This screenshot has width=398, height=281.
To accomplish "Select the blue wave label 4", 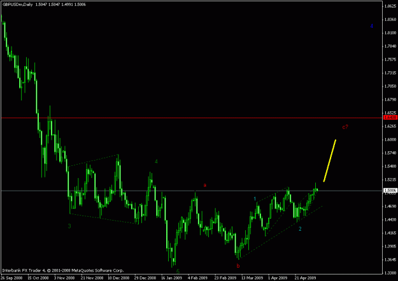I will [x=371, y=26].
